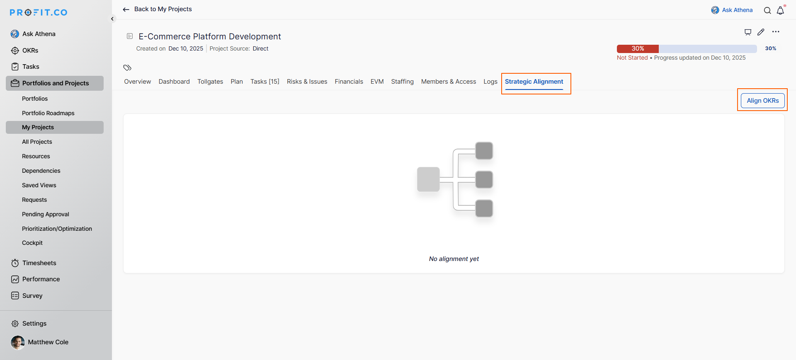796x360 pixels.
Task: Open the Performance chart icon
Action: [15, 279]
